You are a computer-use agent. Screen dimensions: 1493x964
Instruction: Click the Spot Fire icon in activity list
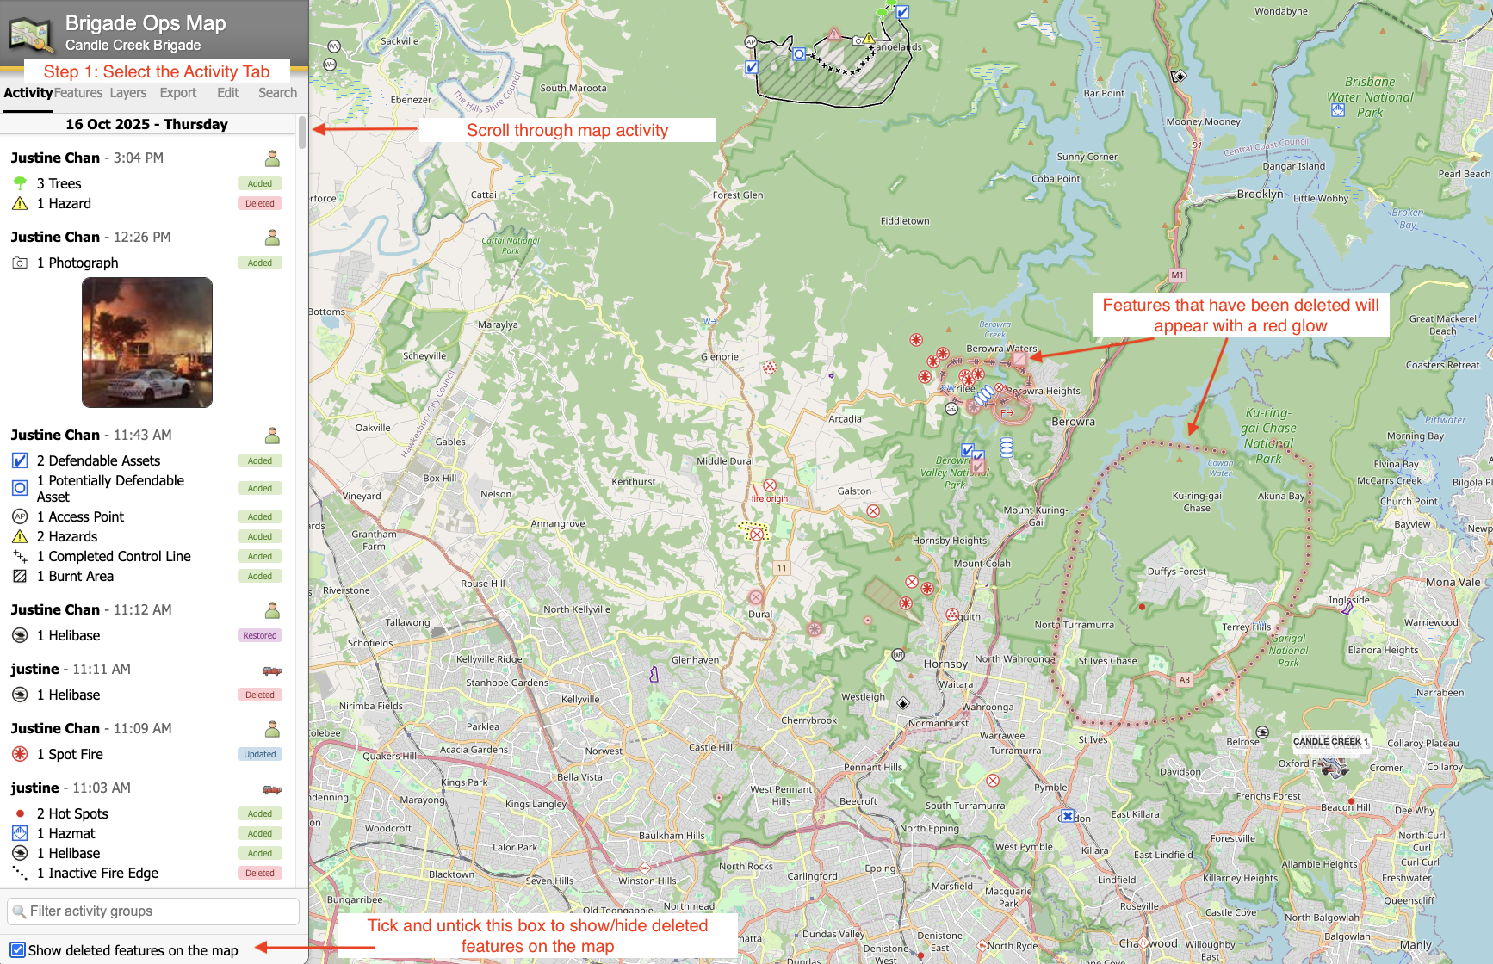pyautogui.click(x=20, y=754)
